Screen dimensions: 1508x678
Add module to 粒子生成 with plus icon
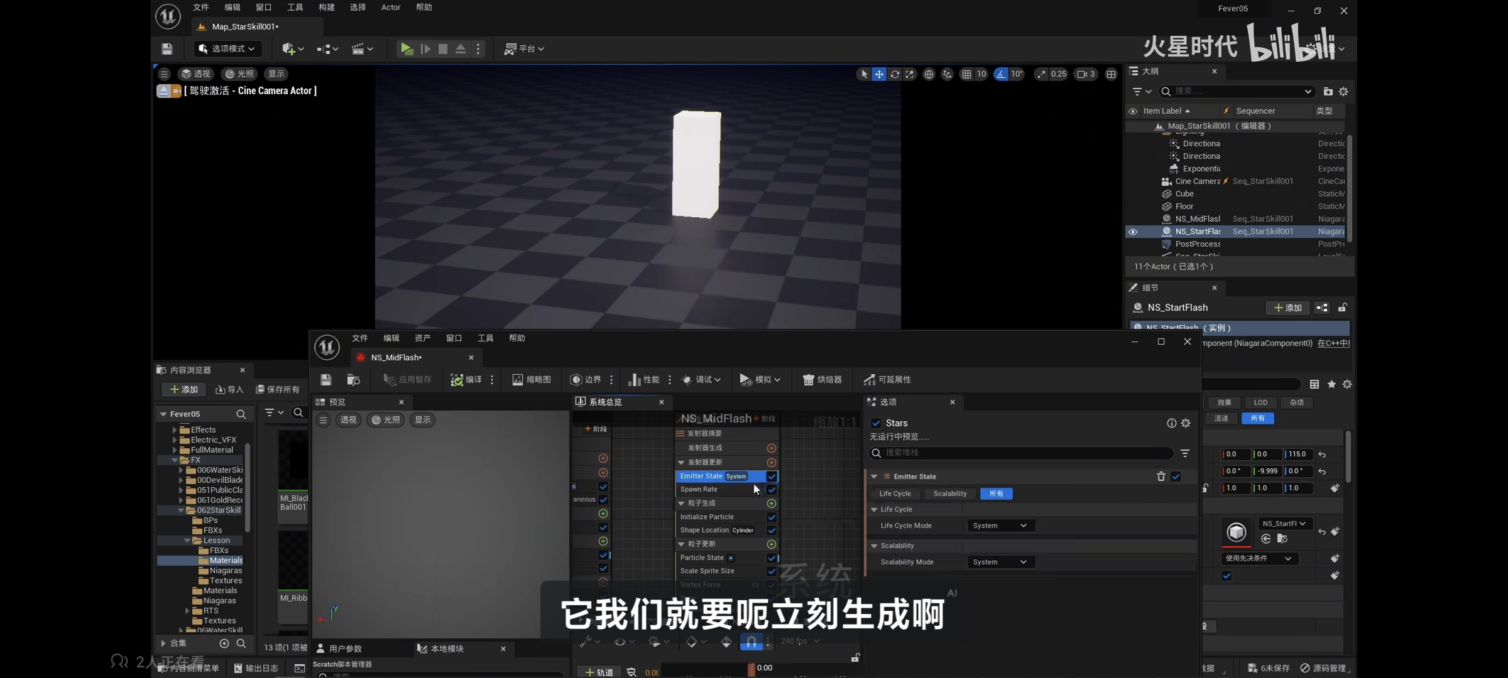[x=772, y=503]
